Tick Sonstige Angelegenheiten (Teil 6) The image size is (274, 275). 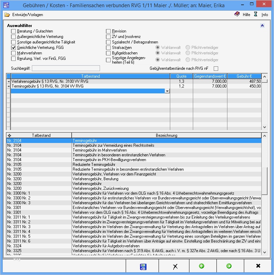pos(108,60)
